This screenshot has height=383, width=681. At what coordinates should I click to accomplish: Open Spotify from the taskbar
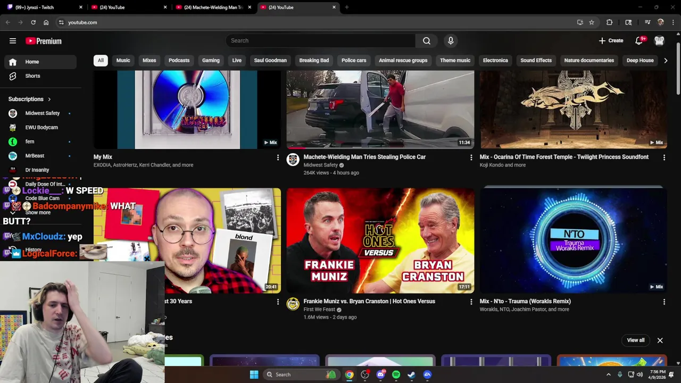tap(396, 374)
